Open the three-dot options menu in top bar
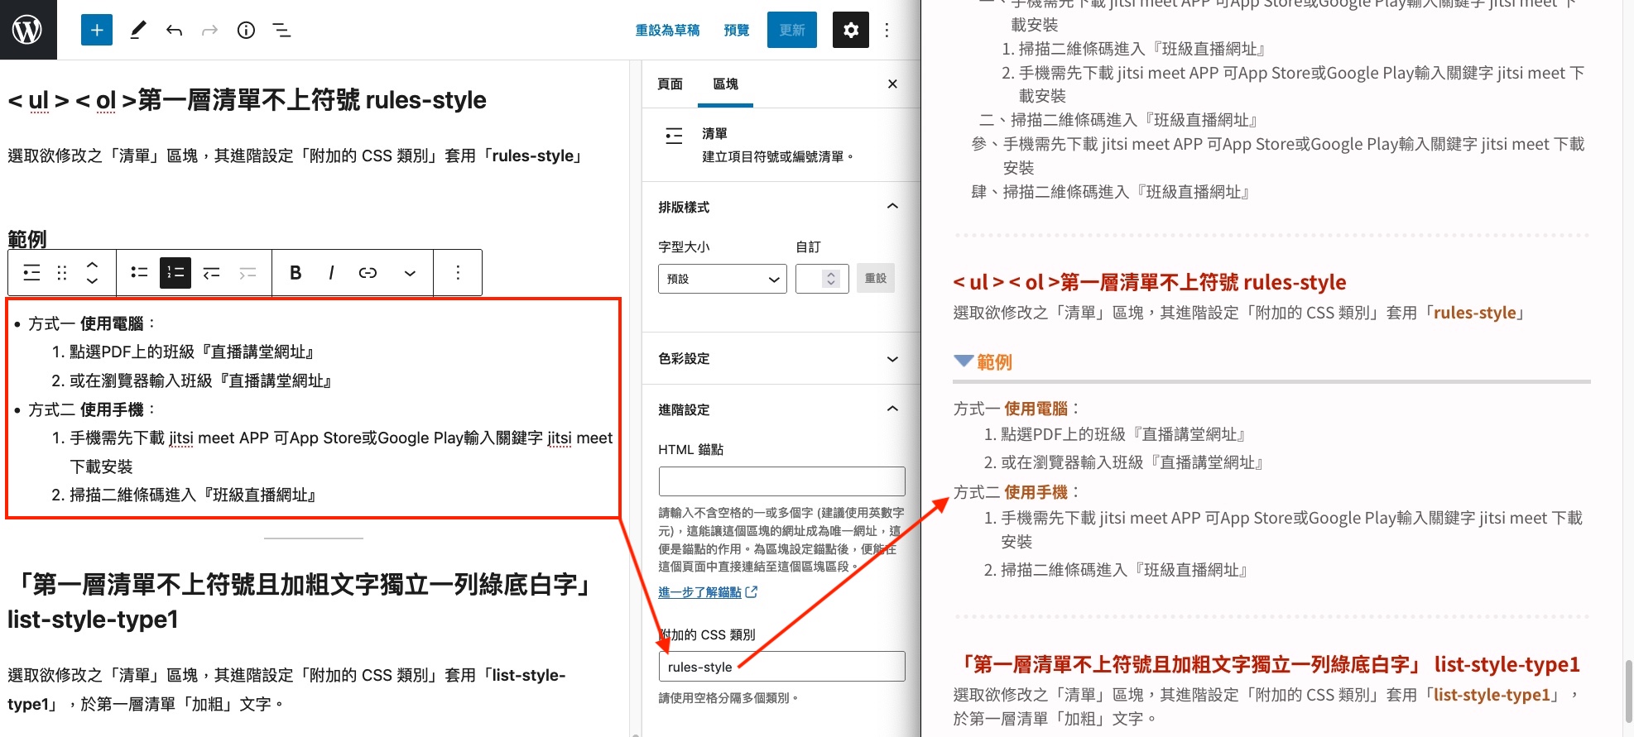This screenshot has width=1634, height=737. coord(887,30)
